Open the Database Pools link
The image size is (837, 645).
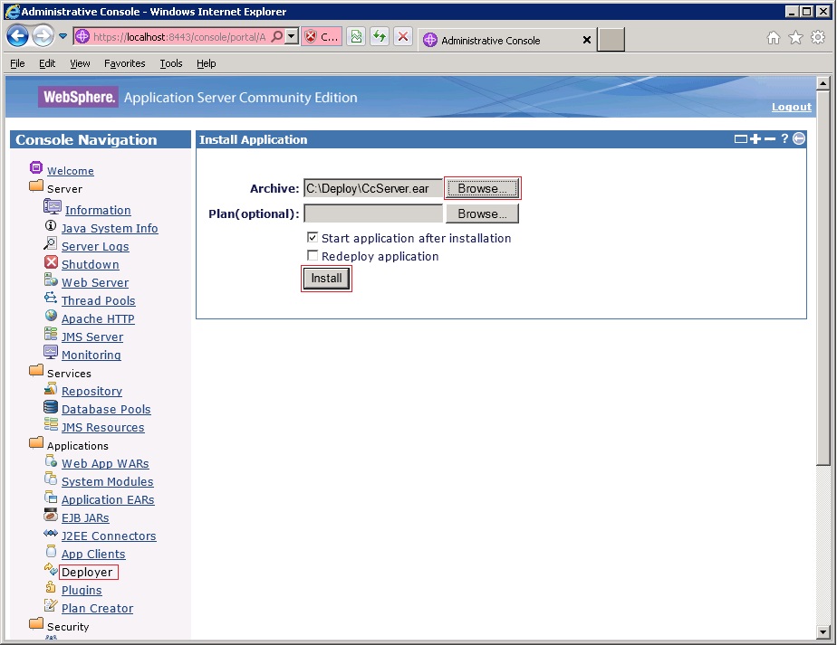click(106, 410)
